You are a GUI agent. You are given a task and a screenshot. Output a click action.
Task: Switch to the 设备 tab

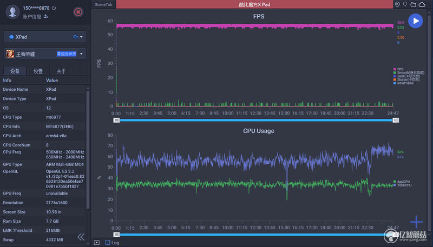tap(15, 71)
